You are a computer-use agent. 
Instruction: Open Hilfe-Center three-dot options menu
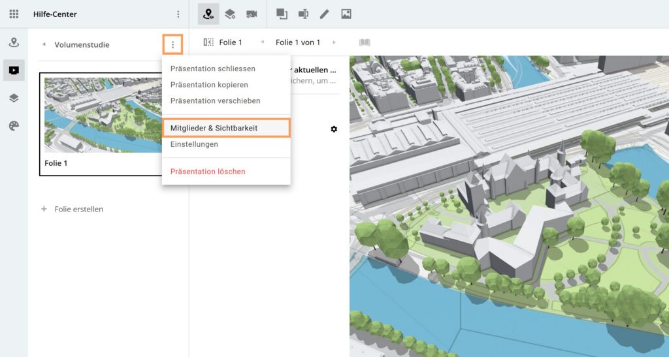(x=178, y=14)
